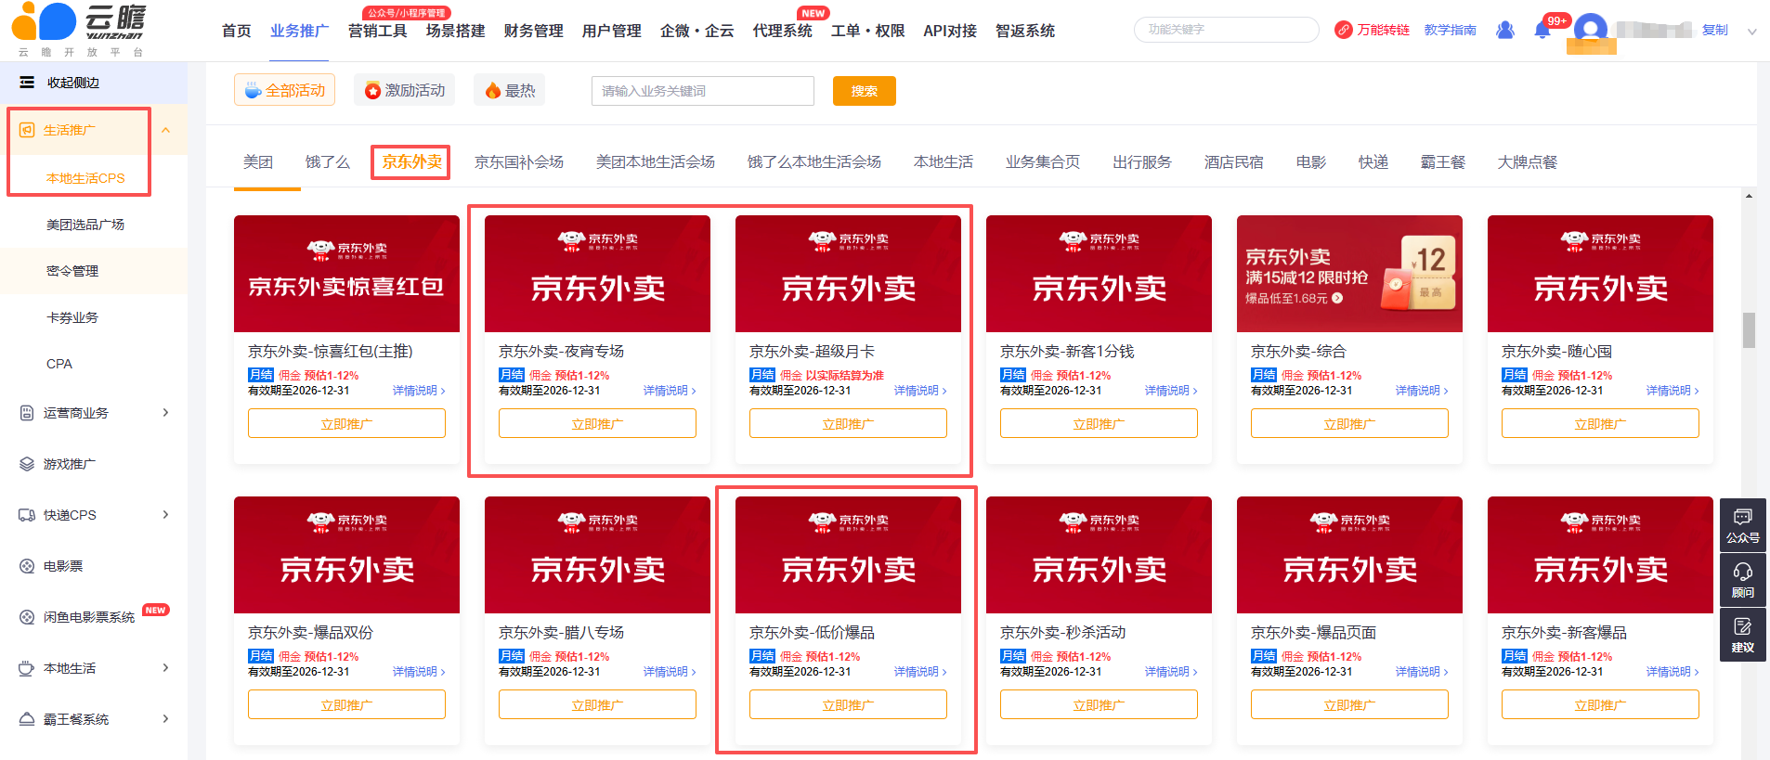Click the 万能转链 link icon

[x=1343, y=30]
